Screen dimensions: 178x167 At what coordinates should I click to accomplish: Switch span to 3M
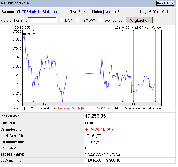point(29,12)
